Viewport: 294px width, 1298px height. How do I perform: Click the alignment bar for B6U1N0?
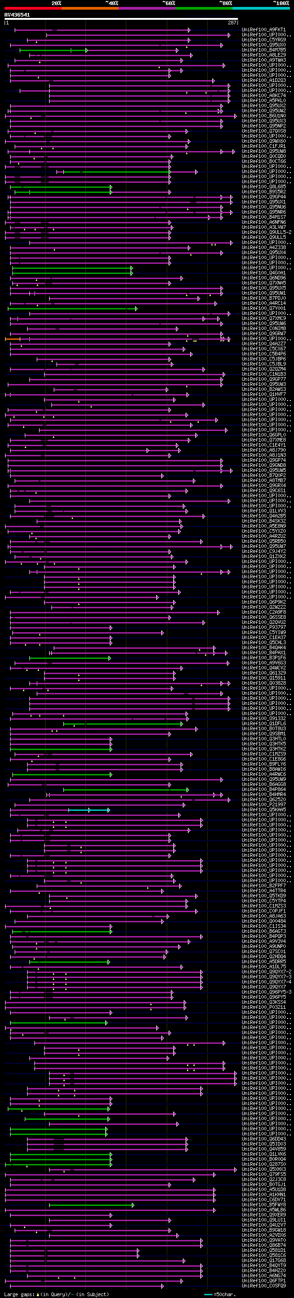[x=121, y=116]
